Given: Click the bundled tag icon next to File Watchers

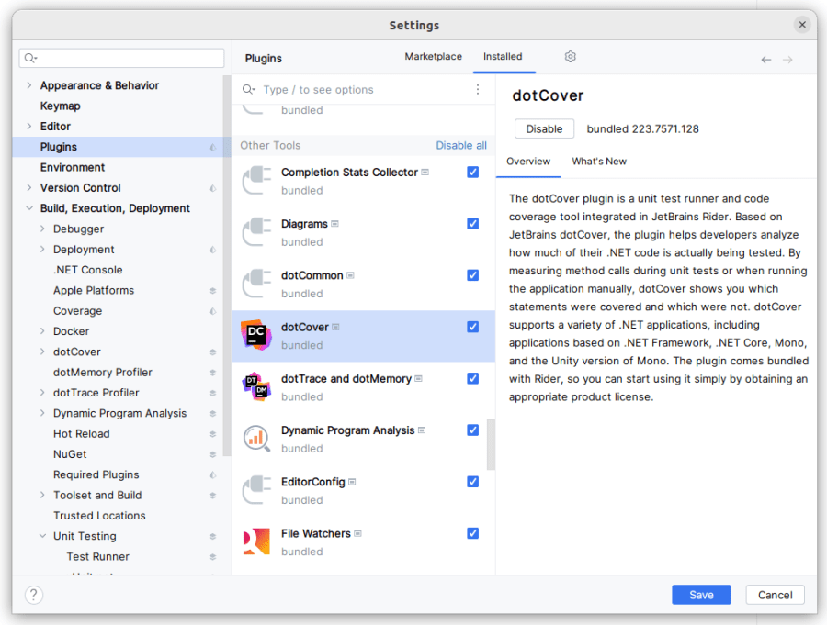Looking at the screenshot, I should 357,534.
